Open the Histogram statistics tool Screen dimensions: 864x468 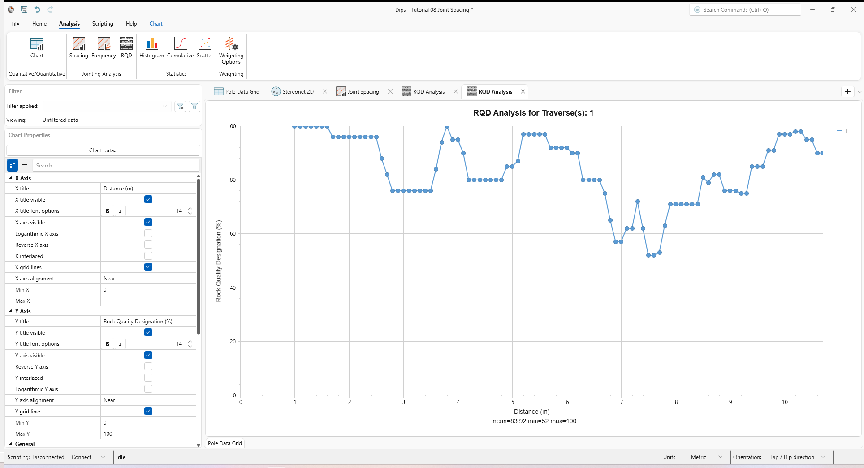[x=151, y=47]
